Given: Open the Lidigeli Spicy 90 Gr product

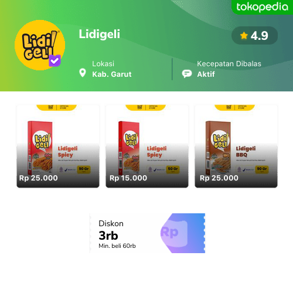Looking at the screenshot, I should pos(58,146).
